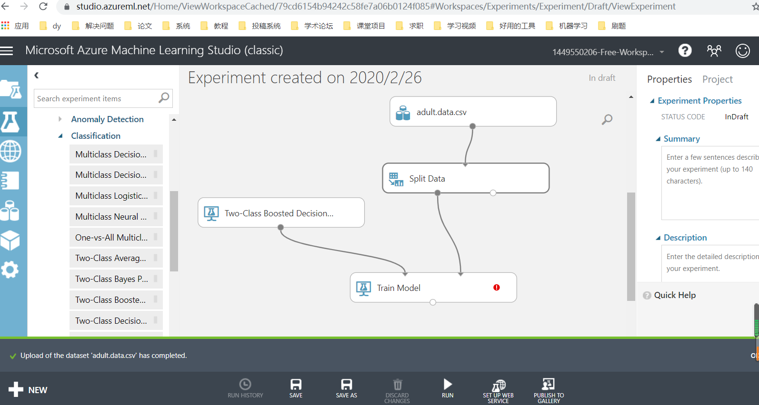
Task: Open the 机器学习 bookmark folder
Action: [567, 26]
